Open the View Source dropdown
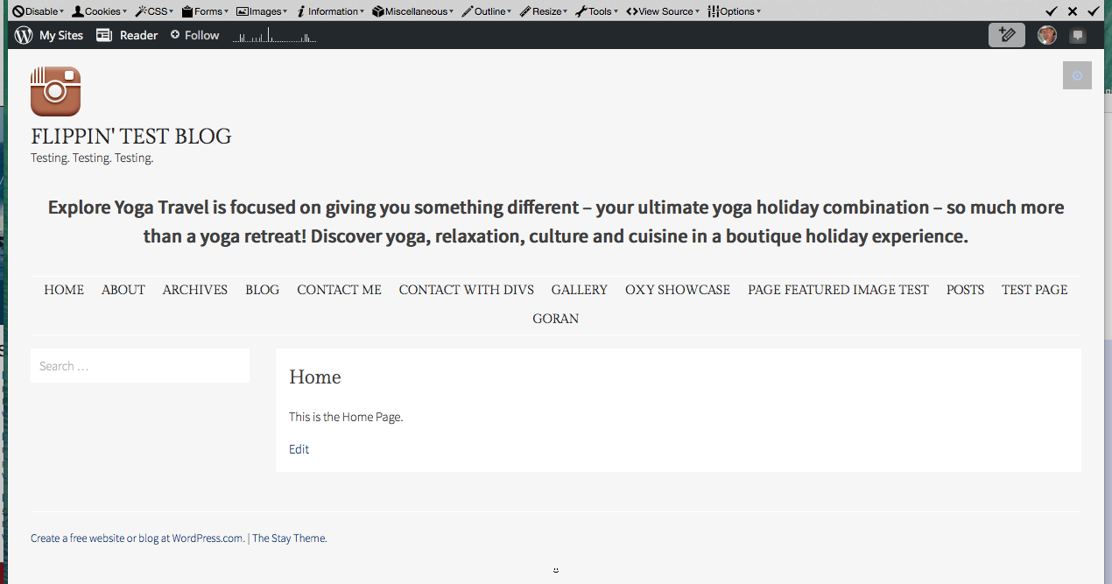Image resolution: width=1112 pixels, height=584 pixels. click(x=662, y=11)
